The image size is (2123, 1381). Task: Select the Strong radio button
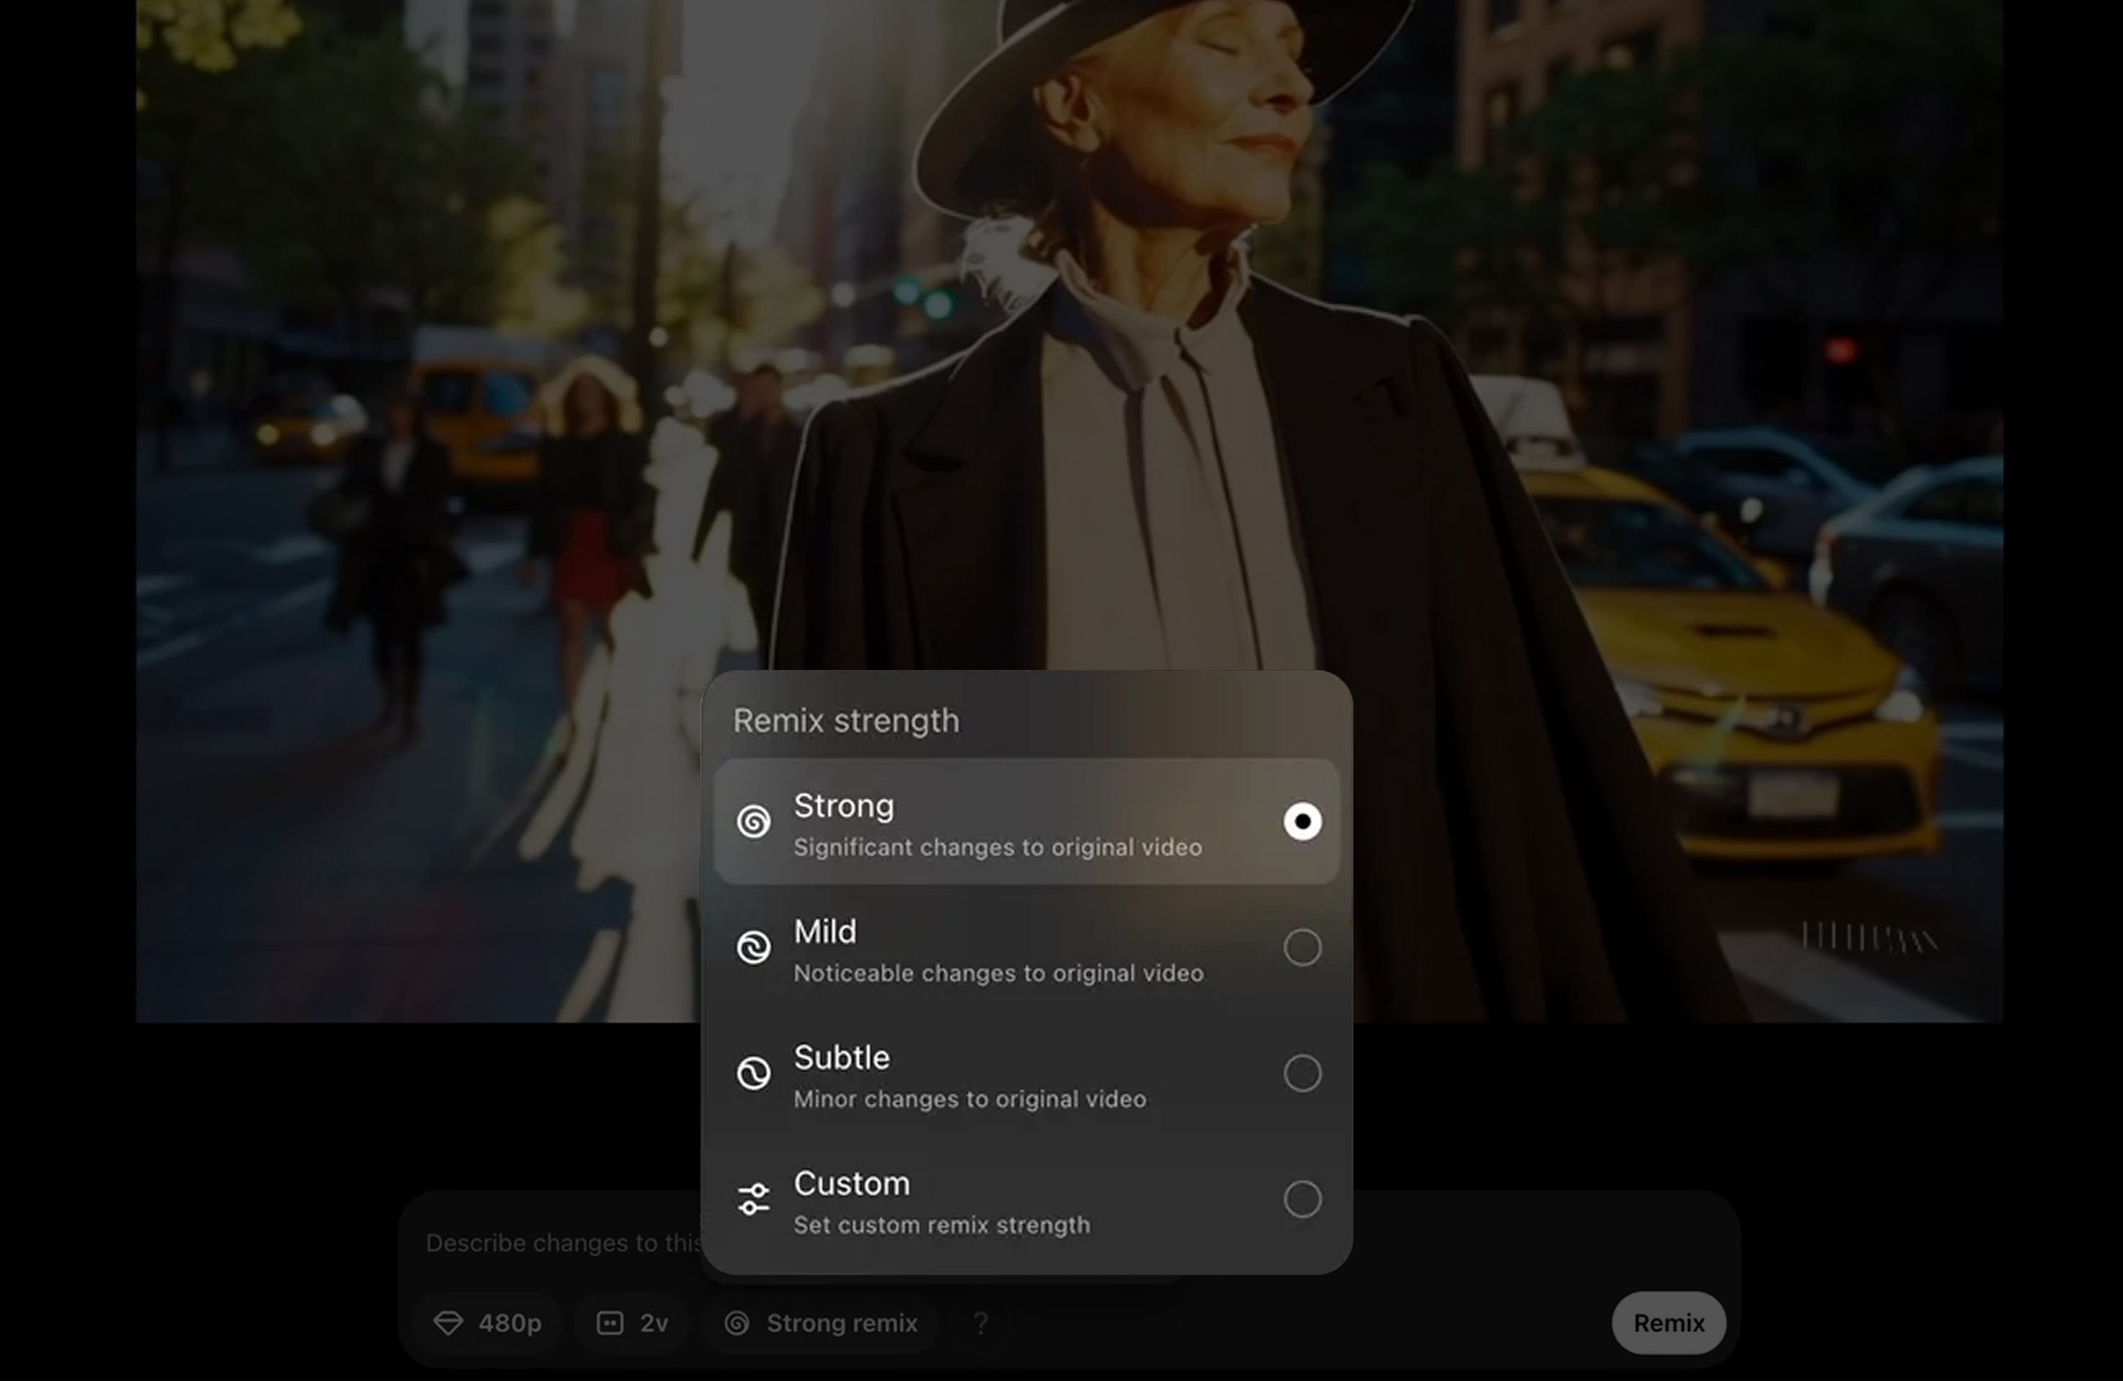click(x=1301, y=821)
